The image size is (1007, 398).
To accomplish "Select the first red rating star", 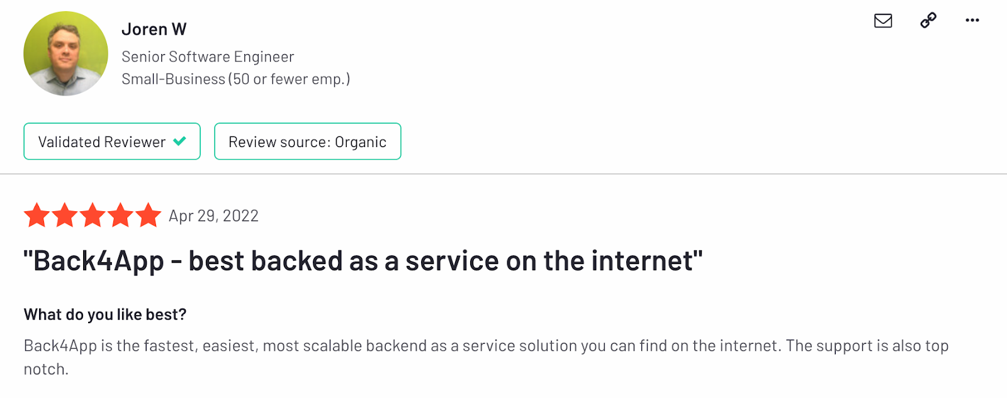I will 37,216.
